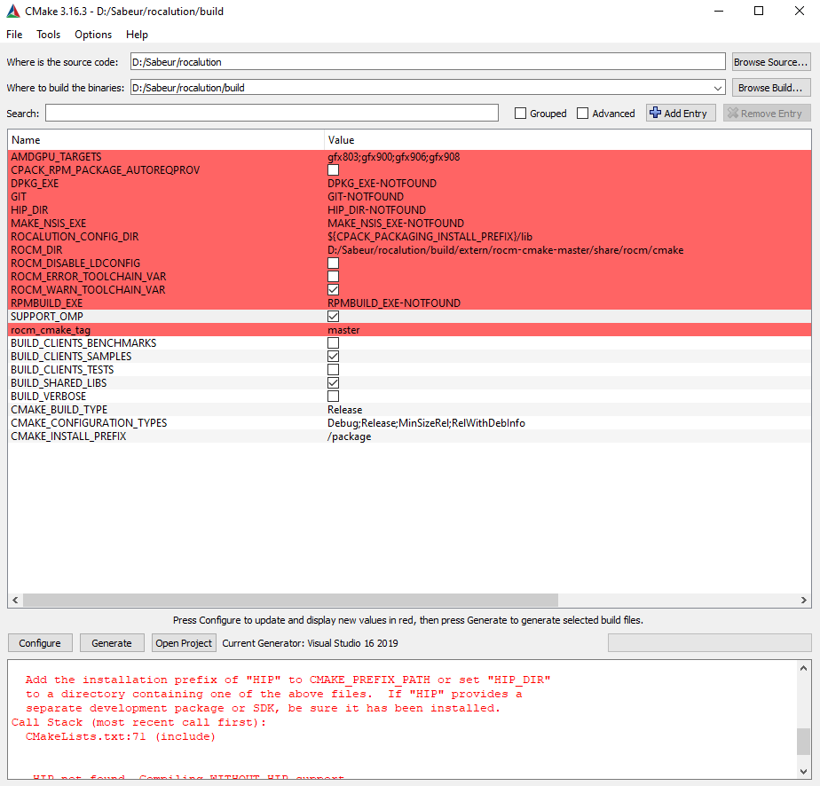Image resolution: width=820 pixels, height=786 pixels.
Task: Open the Help menu
Action: point(137,35)
